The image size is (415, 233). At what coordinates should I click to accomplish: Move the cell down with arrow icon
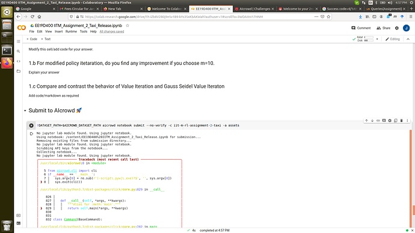372,121
